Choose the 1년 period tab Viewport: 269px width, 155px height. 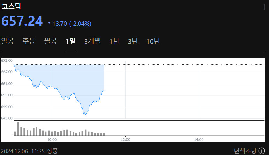[114, 41]
